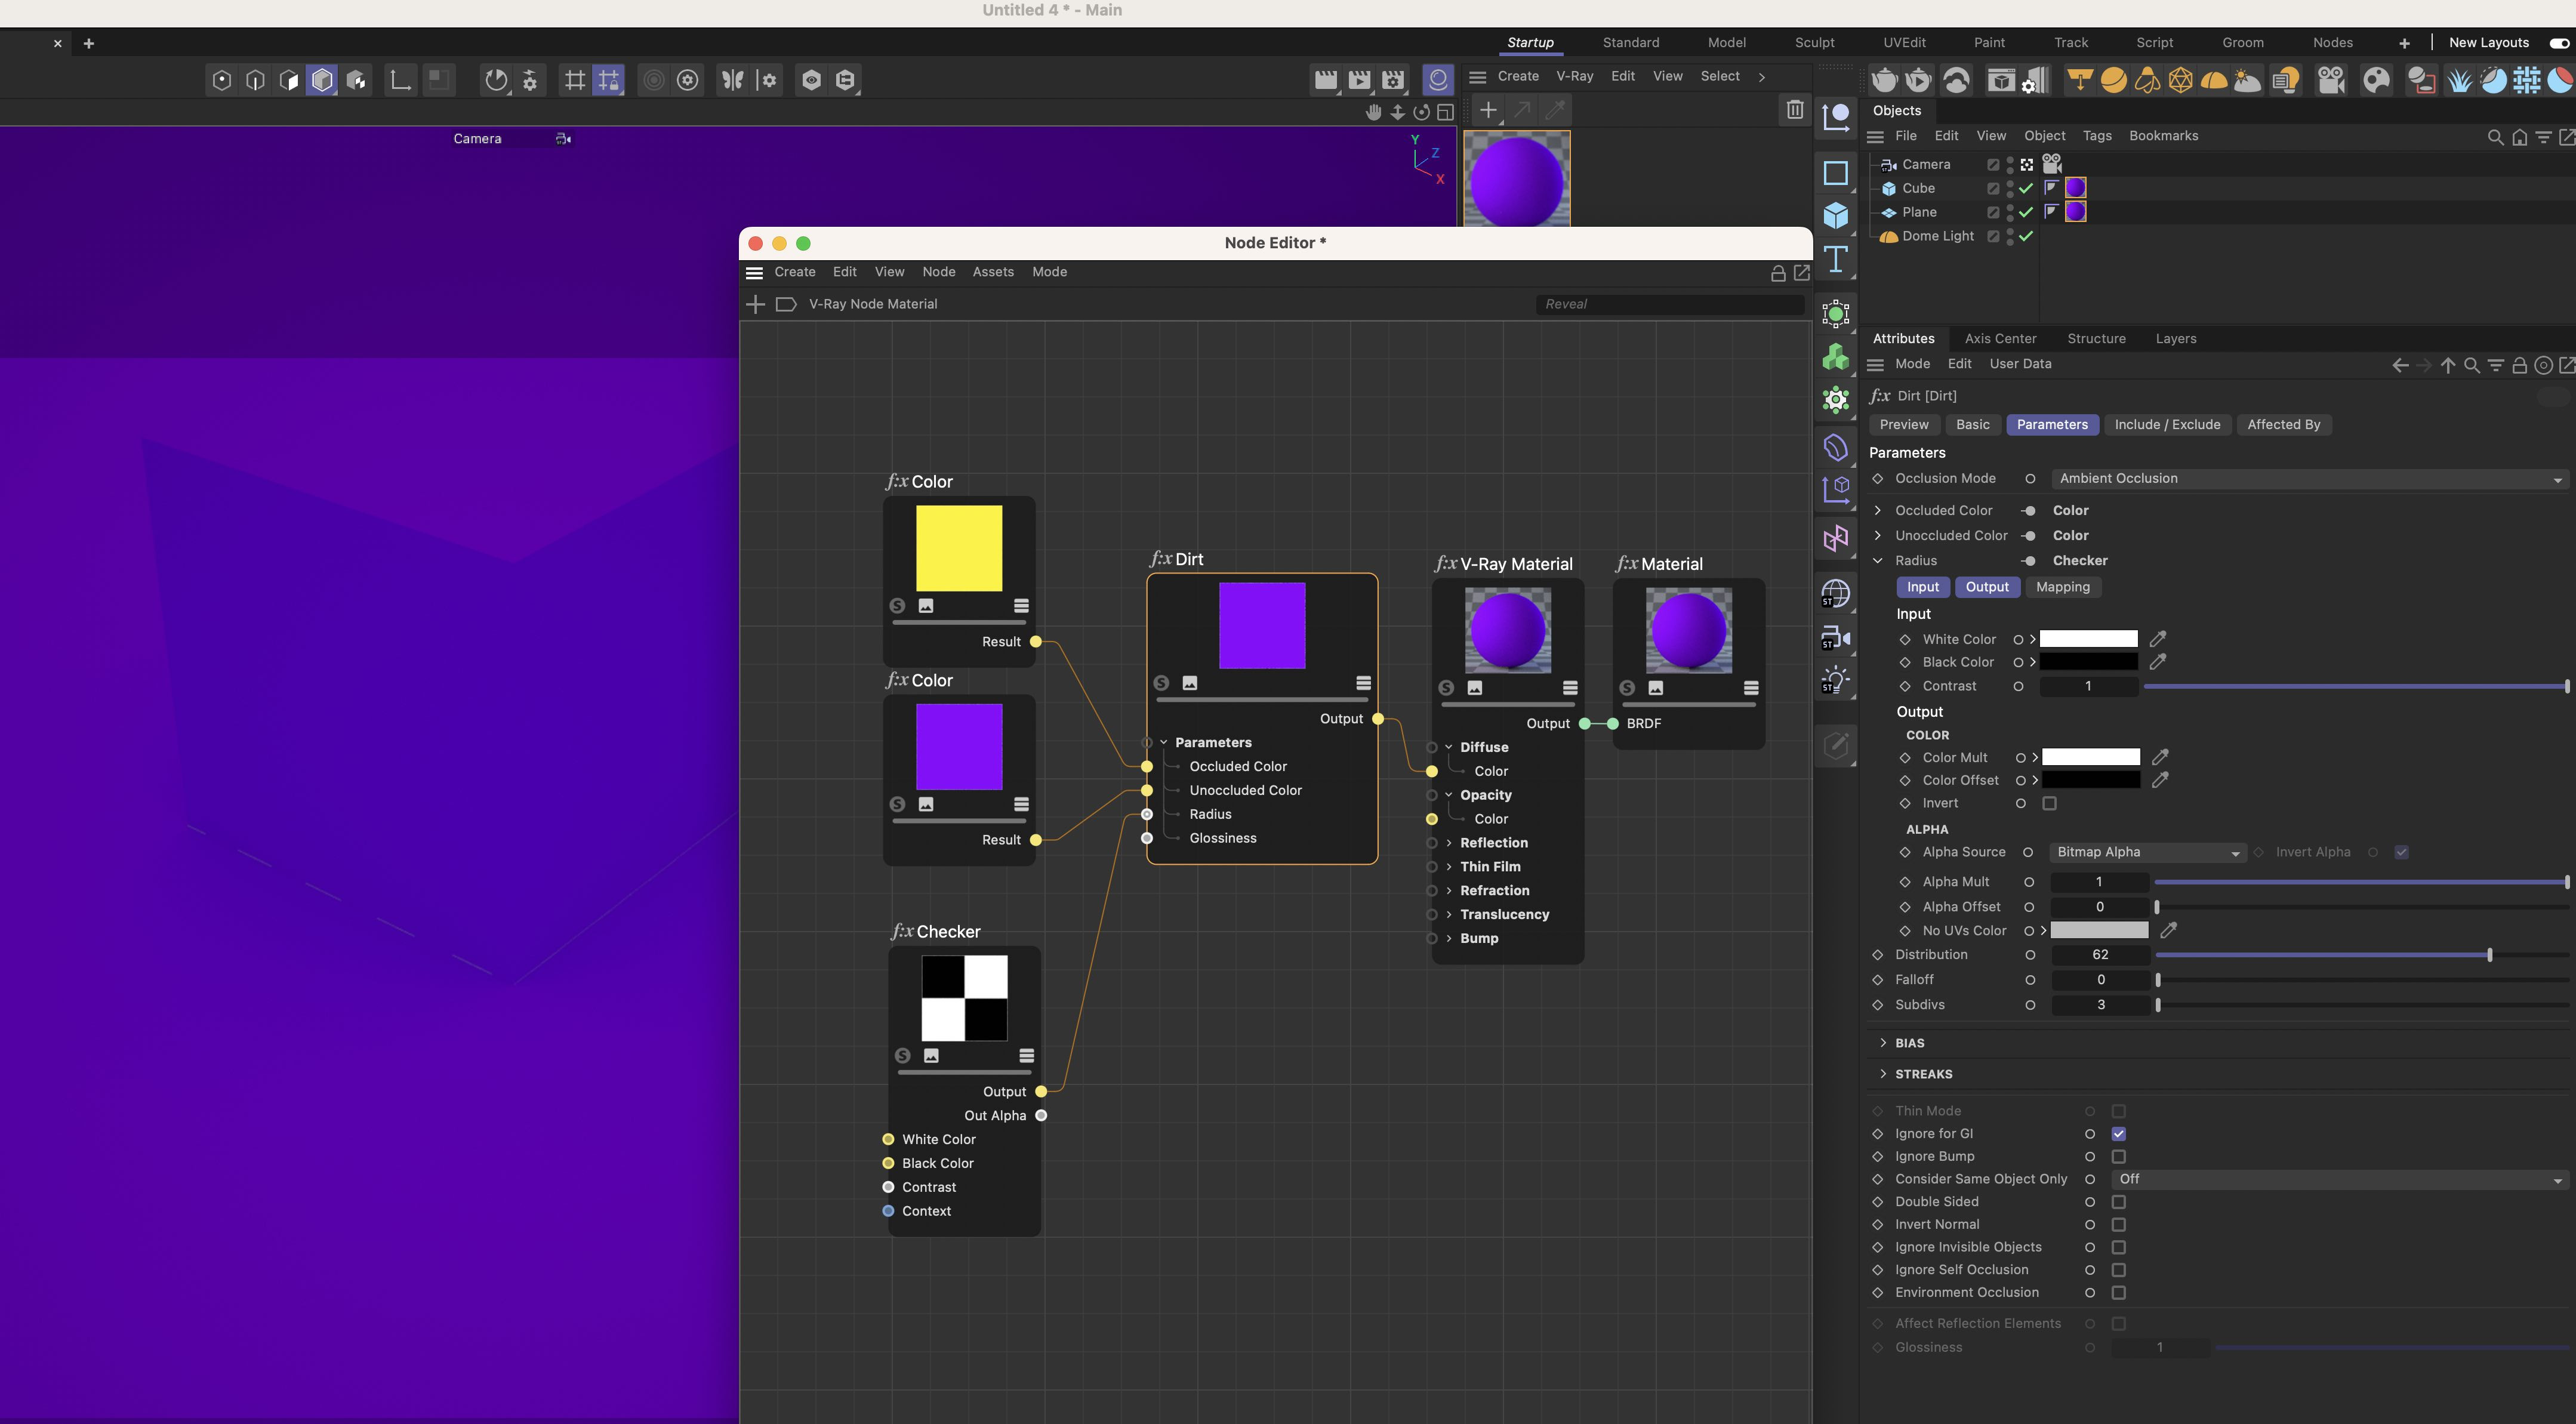
Task: Open Consider Same Object Only dropdown
Action: tap(2340, 1180)
